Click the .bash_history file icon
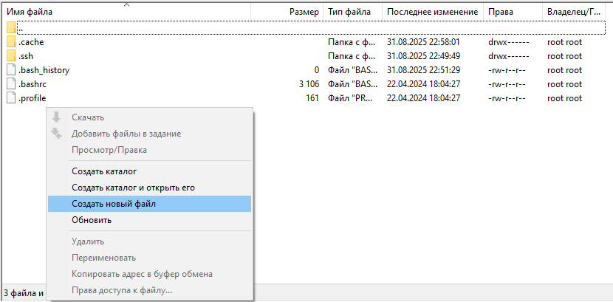Screen dimensions: 613x302 [11, 70]
